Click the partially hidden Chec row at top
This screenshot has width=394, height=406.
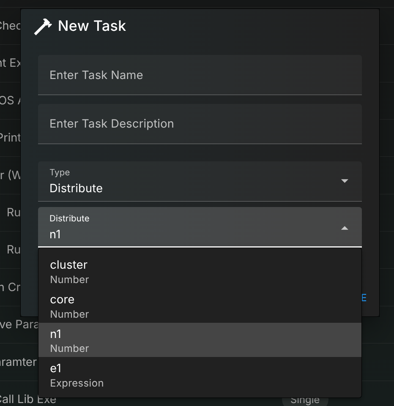click(10, 26)
